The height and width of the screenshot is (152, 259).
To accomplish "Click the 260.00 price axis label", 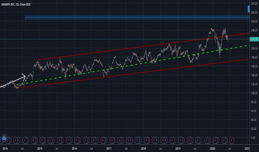I will pos(254,21).
